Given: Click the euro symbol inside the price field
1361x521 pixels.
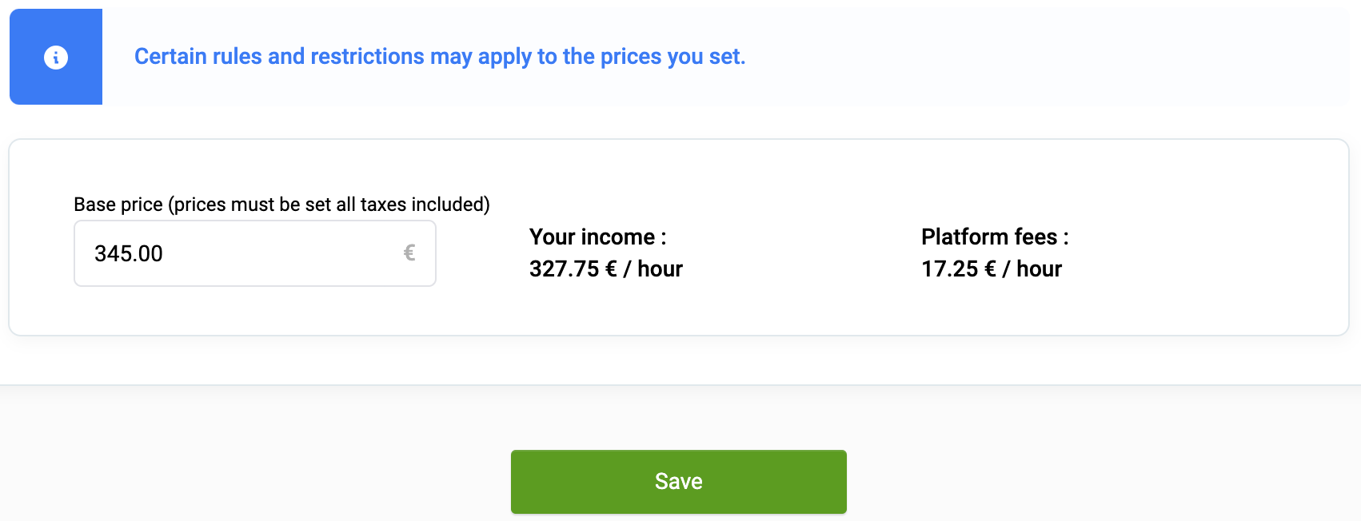Looking at the screenshot, I should [409, 253].
